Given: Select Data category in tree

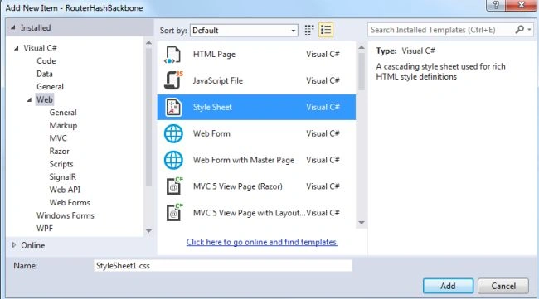Looking at the screenshot, I should click(45, 74).
